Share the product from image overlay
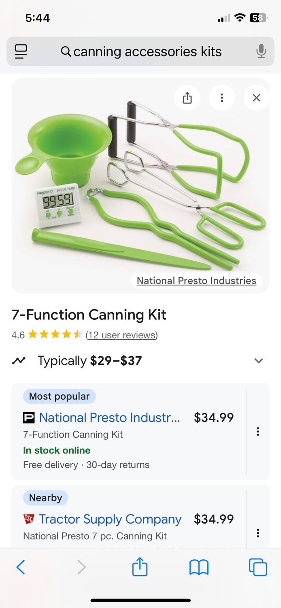 click(187, 98)
